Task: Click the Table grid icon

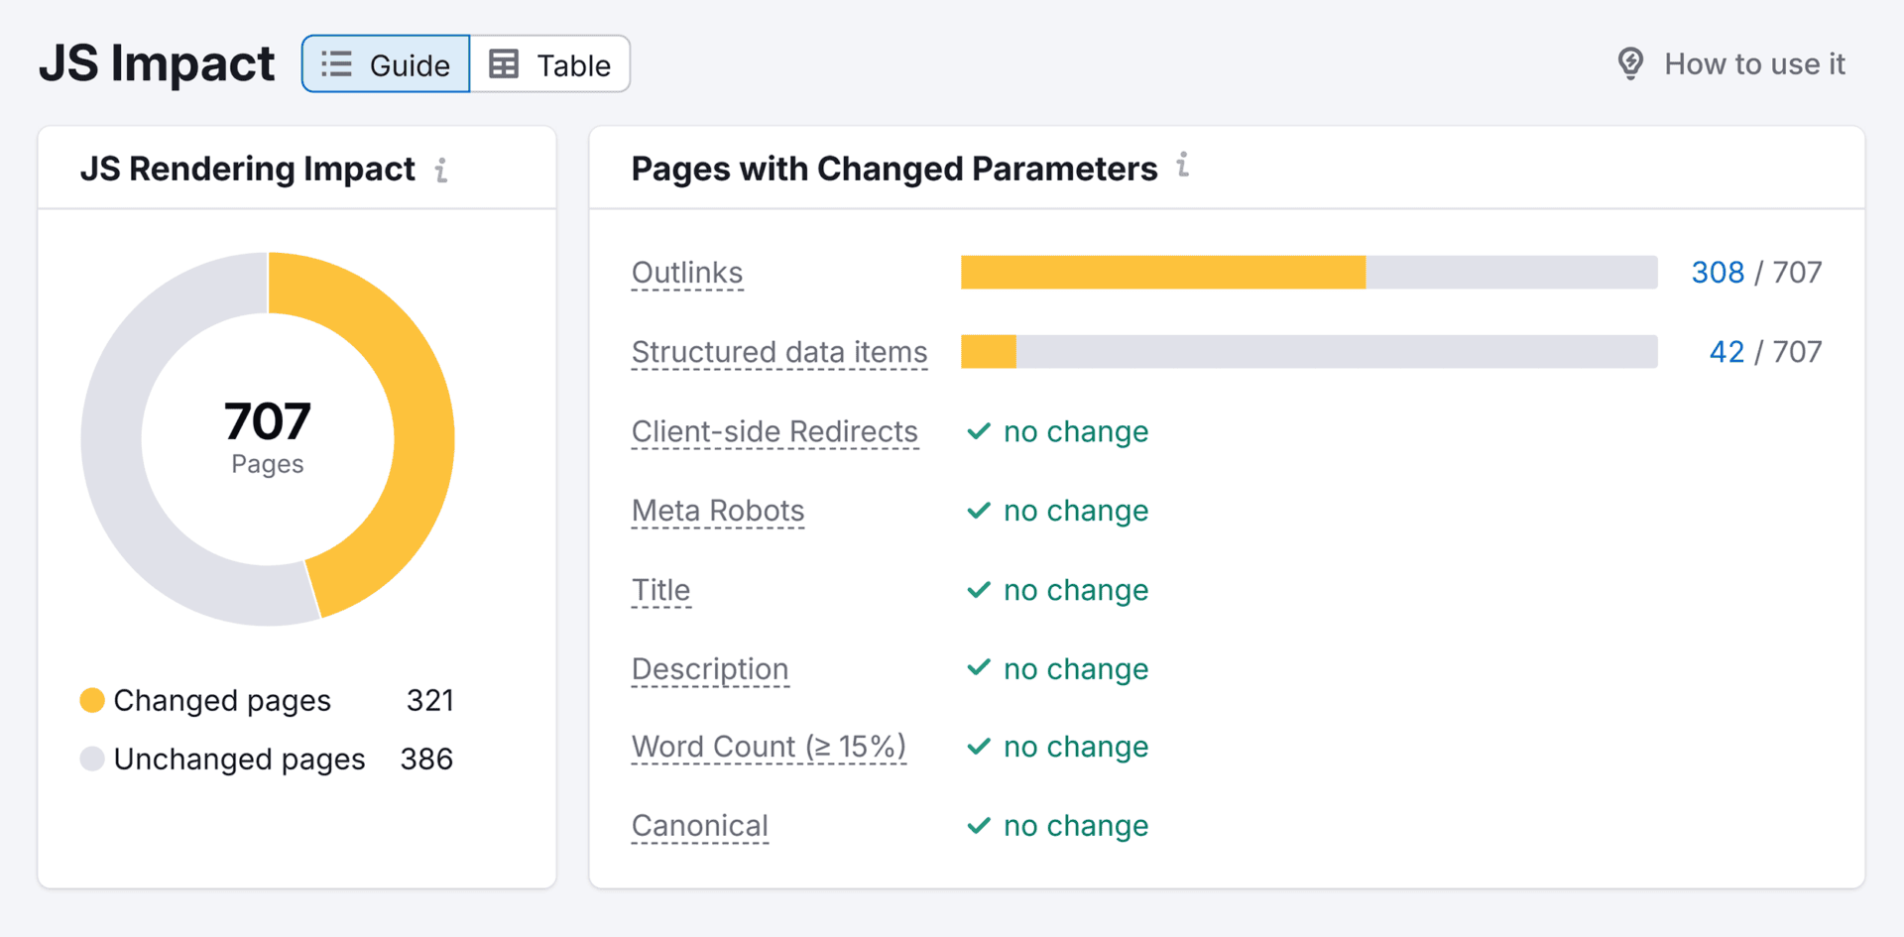Action: (504, 64)
